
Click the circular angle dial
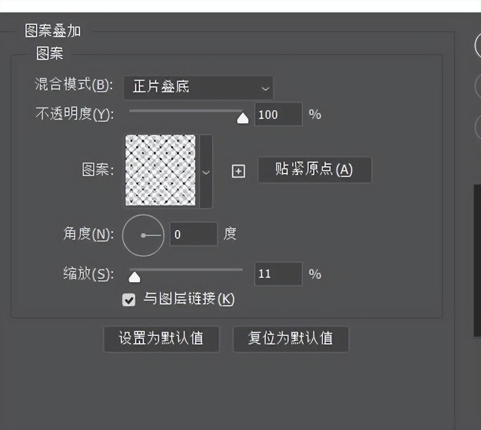pos(143,235)
